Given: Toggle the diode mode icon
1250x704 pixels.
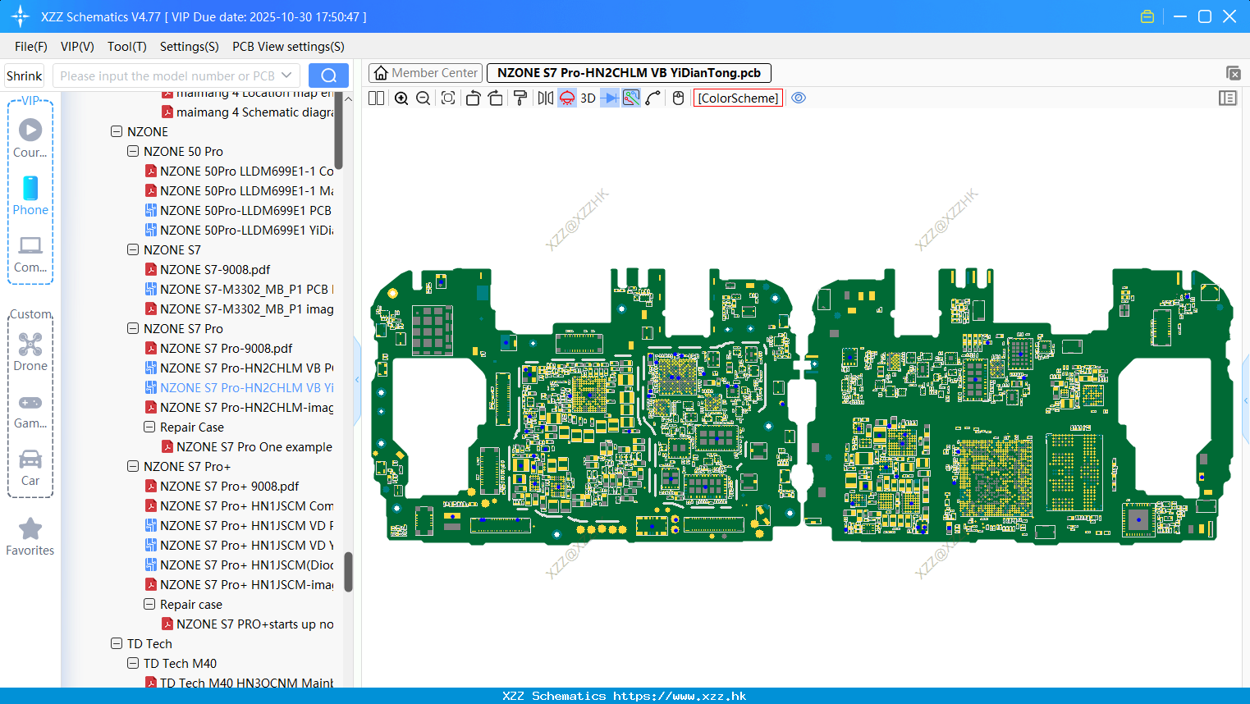Looking at the screenshot, I should [x=610, y=98].
